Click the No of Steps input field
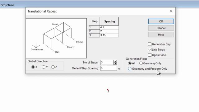Viewport: 199px width, 112px height. [x=107, y=62]
